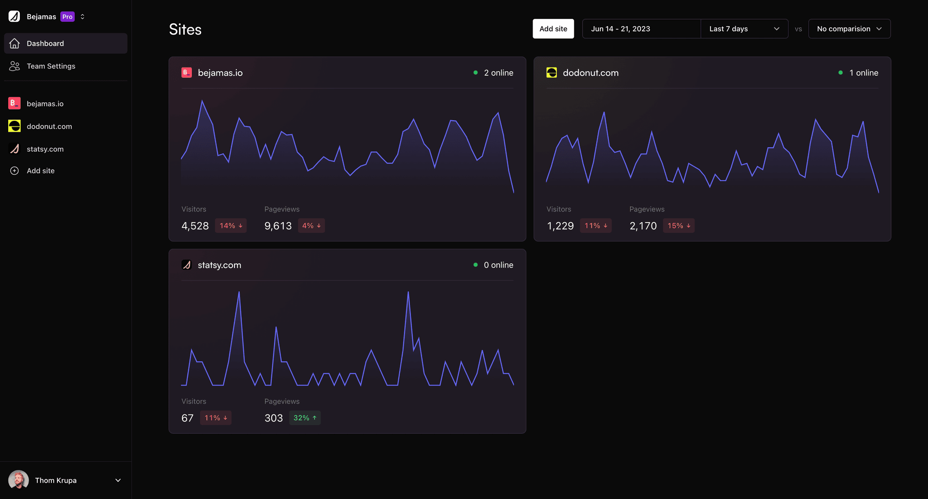
Task: Open the team switcher chevron beside Pro
Action: [83, 16]
